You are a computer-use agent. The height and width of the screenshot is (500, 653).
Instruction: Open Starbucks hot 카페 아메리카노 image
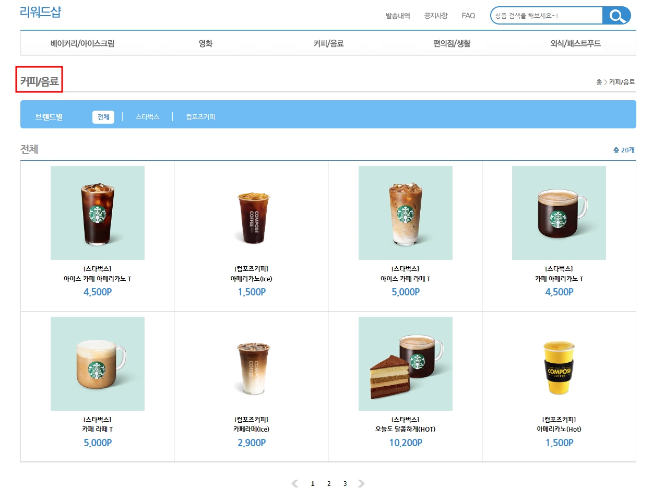pos(559,213)
